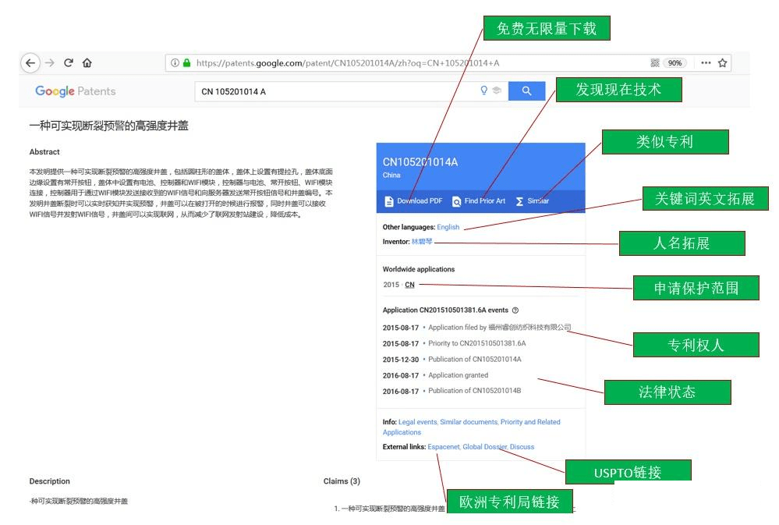Click the Priority to CN201510501381.6A row
This screenshot has width=779, height=525.
454,343
